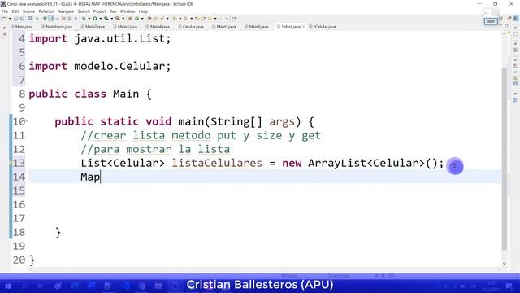Expand the Run configurations dropdown arrow
Viewport: 520px width, 293px height.
(x=100, y=19)
